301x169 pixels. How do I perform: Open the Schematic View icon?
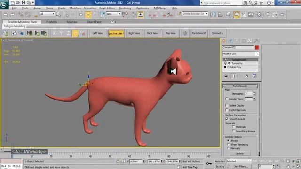[x=251, y=15]
